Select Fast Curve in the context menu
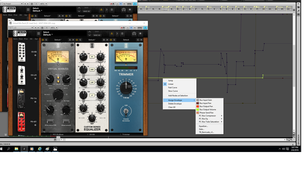The image size is (304, 171). point(172,88)
